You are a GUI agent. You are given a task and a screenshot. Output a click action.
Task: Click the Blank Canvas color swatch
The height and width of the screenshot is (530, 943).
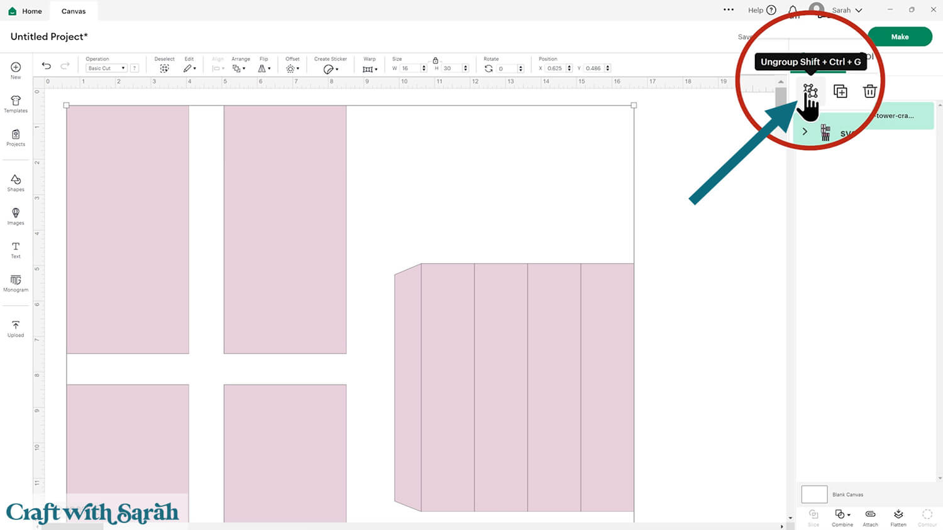click(814, 494)
